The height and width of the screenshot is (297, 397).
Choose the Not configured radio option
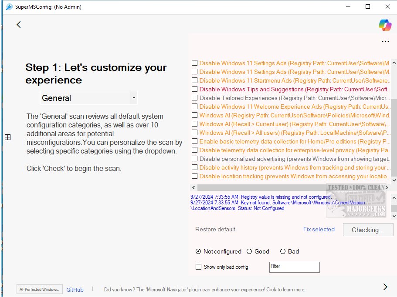coord(198,251)
